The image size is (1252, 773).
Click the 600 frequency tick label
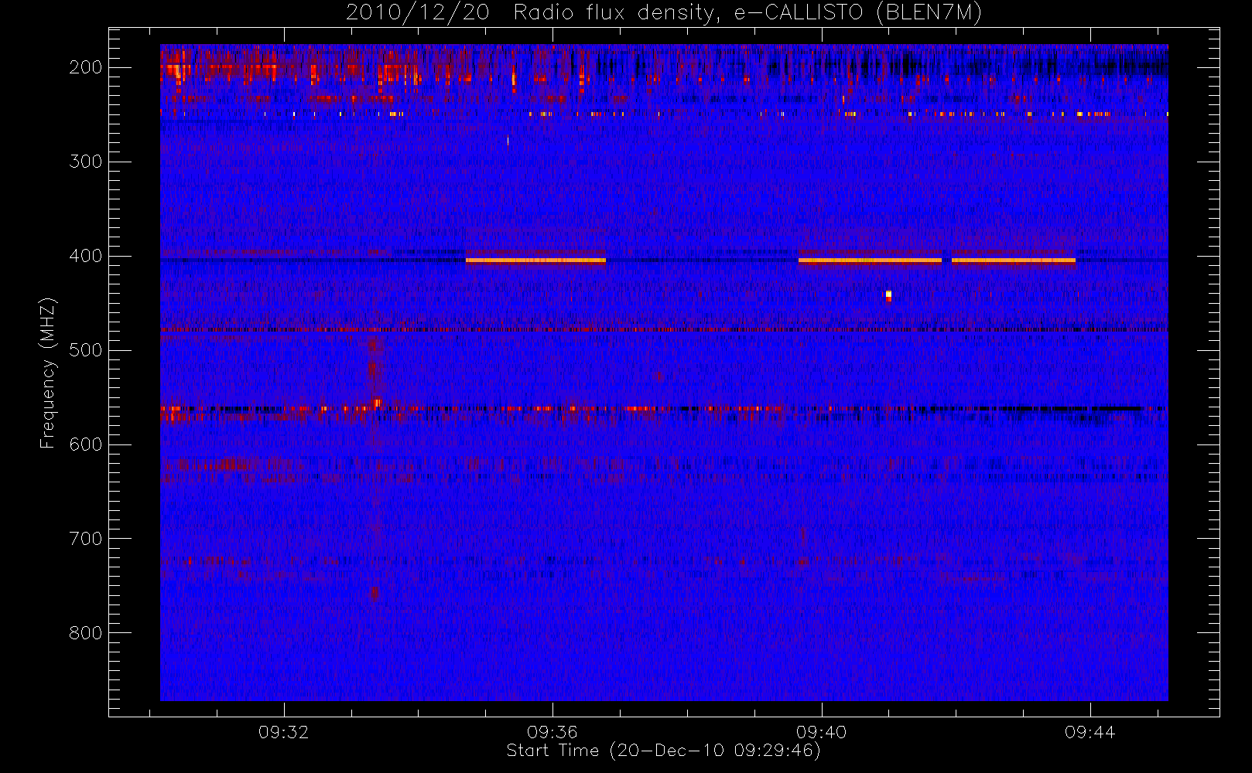pyautogui.click(x=86, y=444)
